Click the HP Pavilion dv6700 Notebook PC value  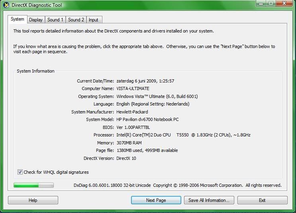coord(147,119)
